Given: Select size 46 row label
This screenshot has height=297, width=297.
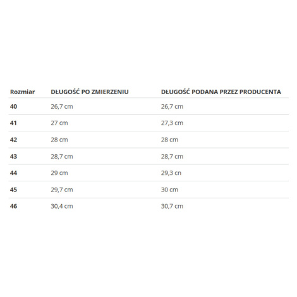Looking at the screenshot, I should [x=13, y=206].
